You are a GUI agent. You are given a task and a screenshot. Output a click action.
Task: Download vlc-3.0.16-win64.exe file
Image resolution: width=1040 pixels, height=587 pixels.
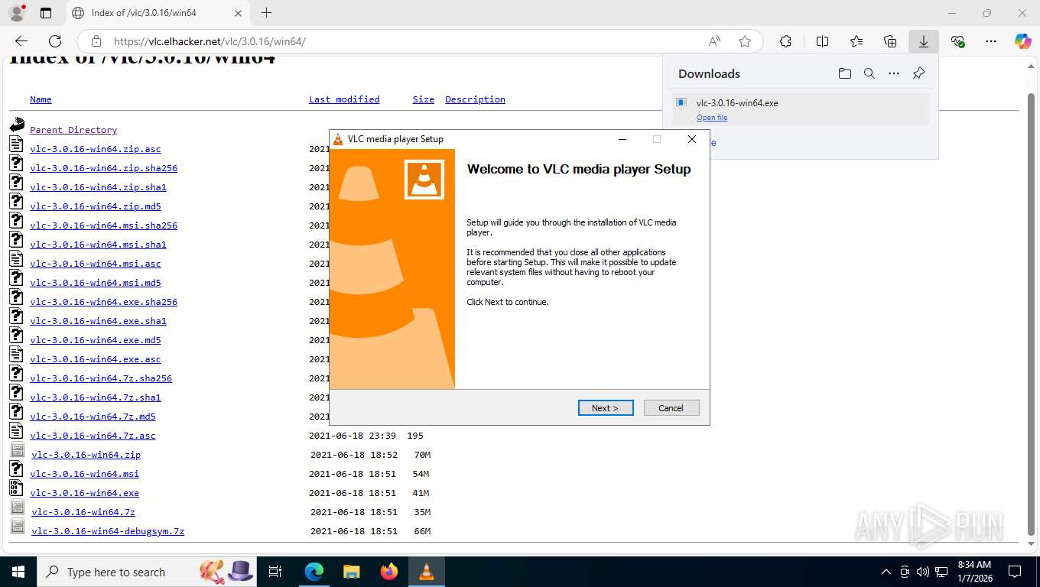[x=84, y=493]
